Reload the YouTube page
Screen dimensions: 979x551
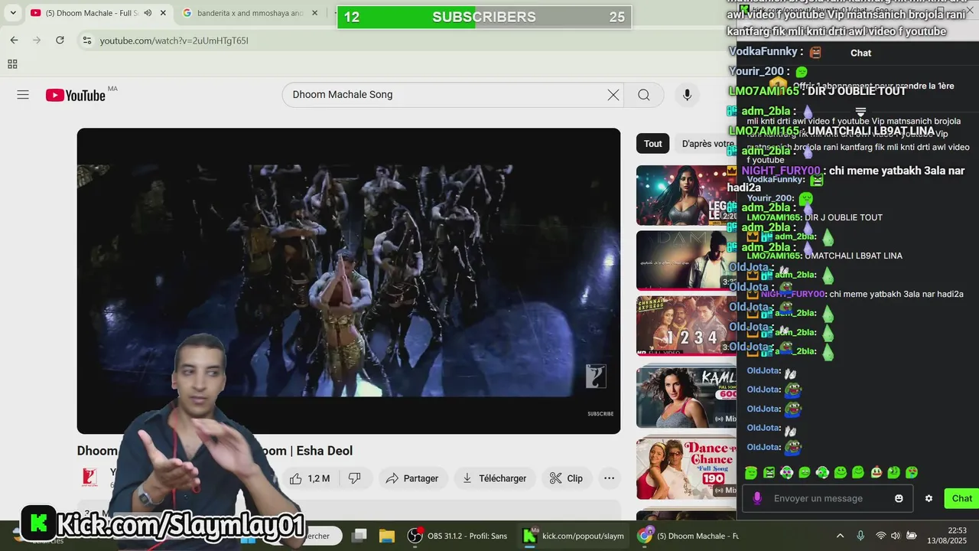pyautogui.click(x=60, y=41)
